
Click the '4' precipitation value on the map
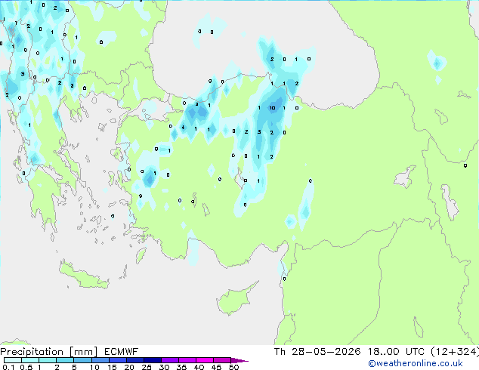coord(183,128)
